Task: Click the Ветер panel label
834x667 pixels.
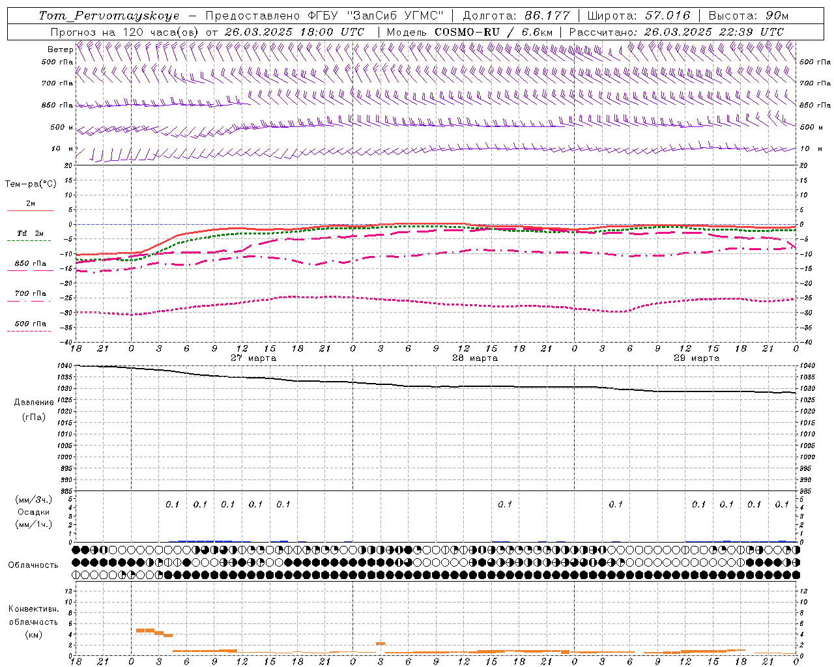Action: coord(61,50)
